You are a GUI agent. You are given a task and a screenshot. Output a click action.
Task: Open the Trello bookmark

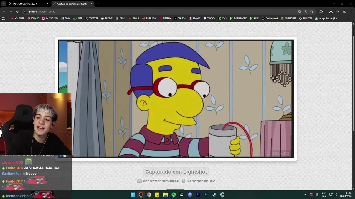point(66,19)
